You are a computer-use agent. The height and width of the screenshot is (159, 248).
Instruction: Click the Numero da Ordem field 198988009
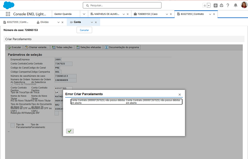pos(66,80)
